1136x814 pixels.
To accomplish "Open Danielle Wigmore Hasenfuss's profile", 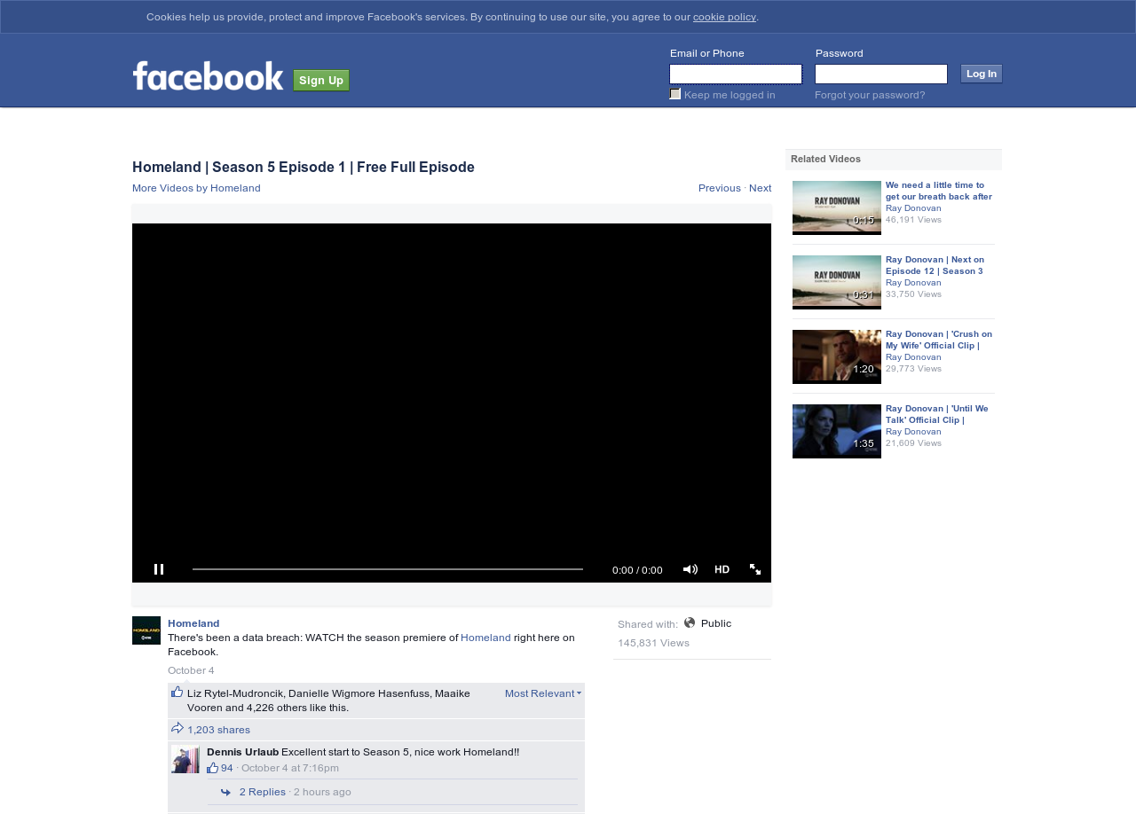I will [359, 693].
